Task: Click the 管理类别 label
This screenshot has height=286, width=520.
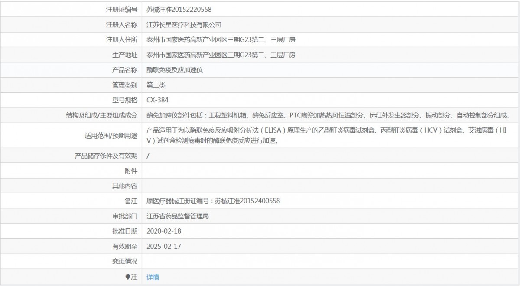Action: click(x=125, y=85)
